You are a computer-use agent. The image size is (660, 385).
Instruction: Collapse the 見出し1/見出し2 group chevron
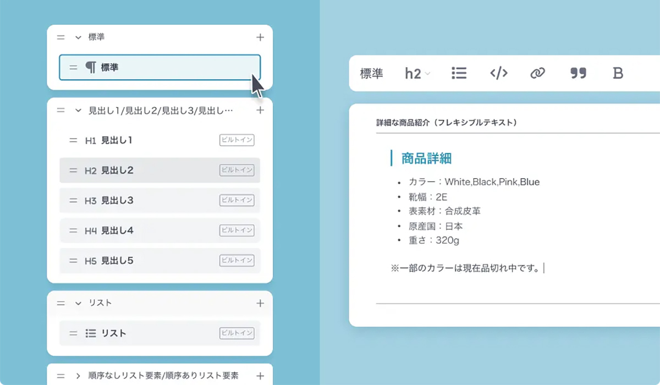coord(78,111)
